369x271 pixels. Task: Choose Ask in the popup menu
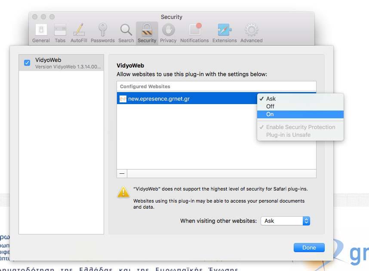click(x=300, y=99)
